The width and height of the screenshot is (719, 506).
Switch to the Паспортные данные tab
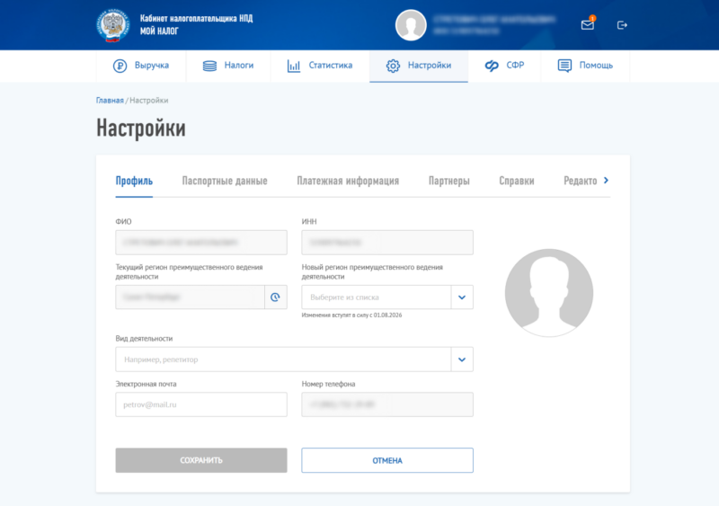pyautogui.click(x=225, y=181)
